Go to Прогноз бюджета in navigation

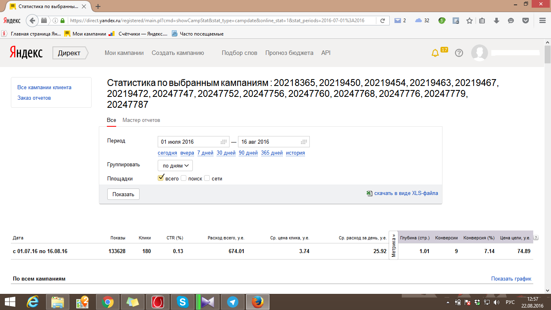point(289,53)
